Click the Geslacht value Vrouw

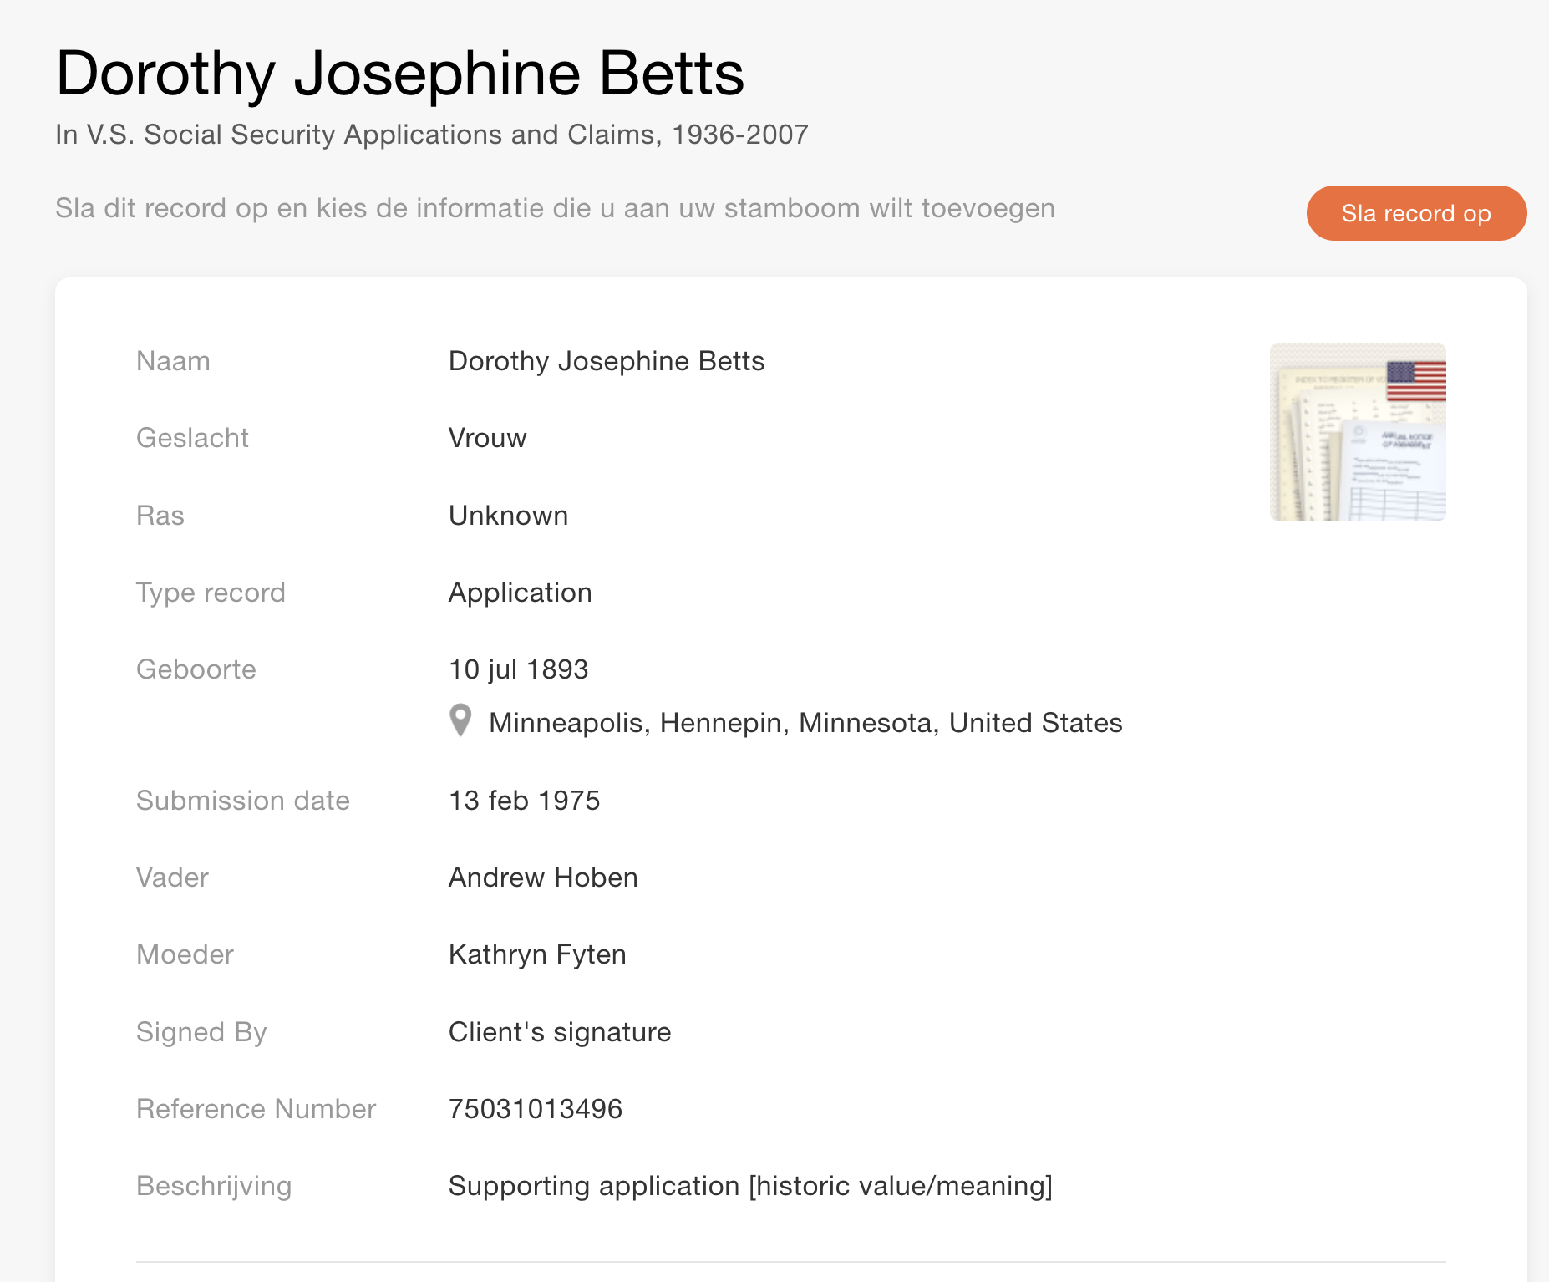487,438
